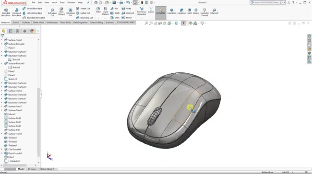Select the Revolved Cut tool
The width and height of the screenshot is (312, 174).
point(71,12)
